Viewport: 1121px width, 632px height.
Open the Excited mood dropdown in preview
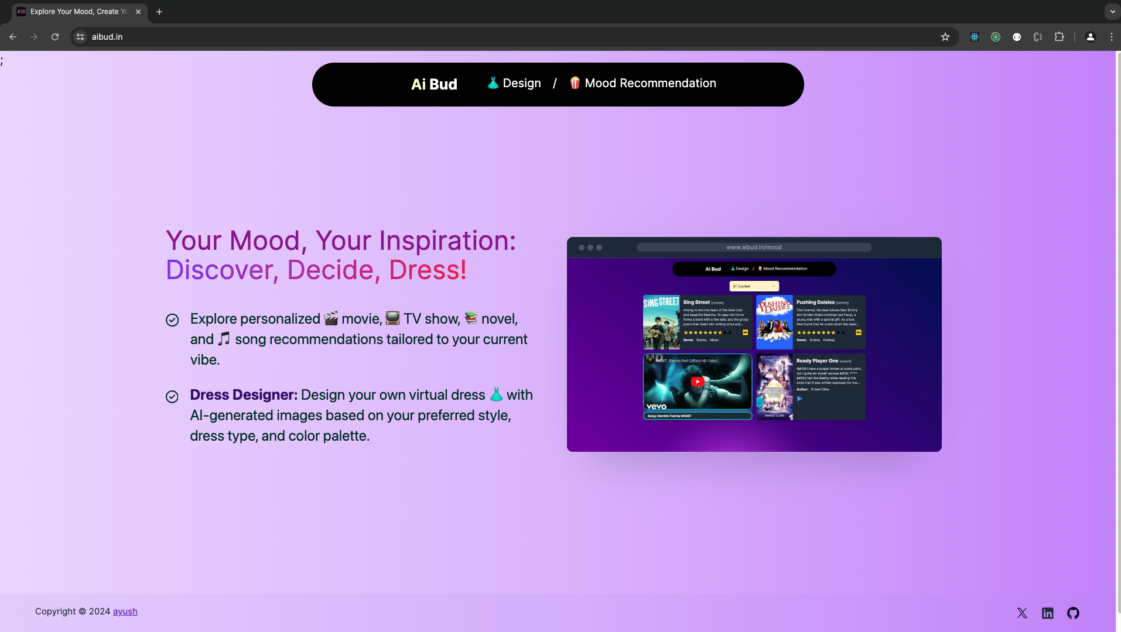tap(754, 286)
